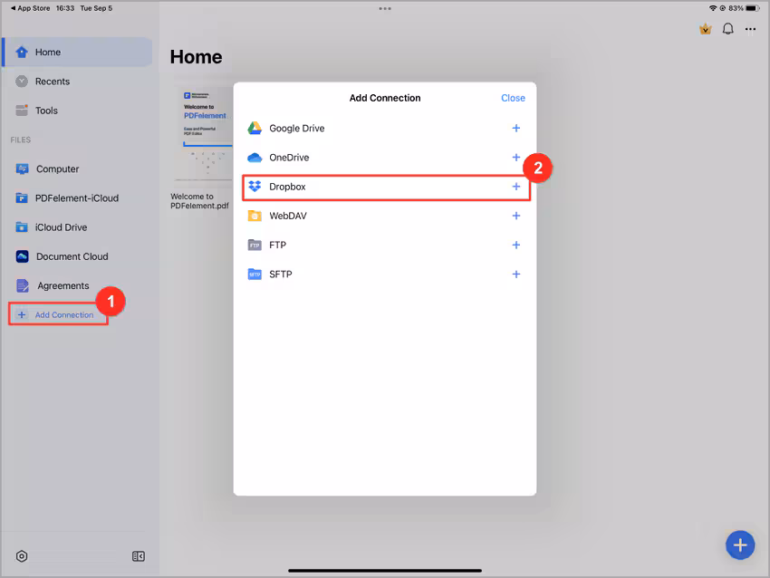Click the plus icon beside Add Connection
This screenshot has width=770, height=578.
(22, 314)
